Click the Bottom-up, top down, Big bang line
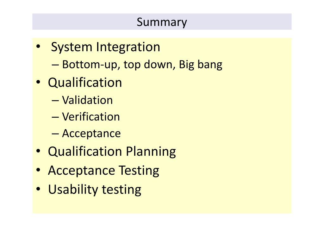 point(142,65)
